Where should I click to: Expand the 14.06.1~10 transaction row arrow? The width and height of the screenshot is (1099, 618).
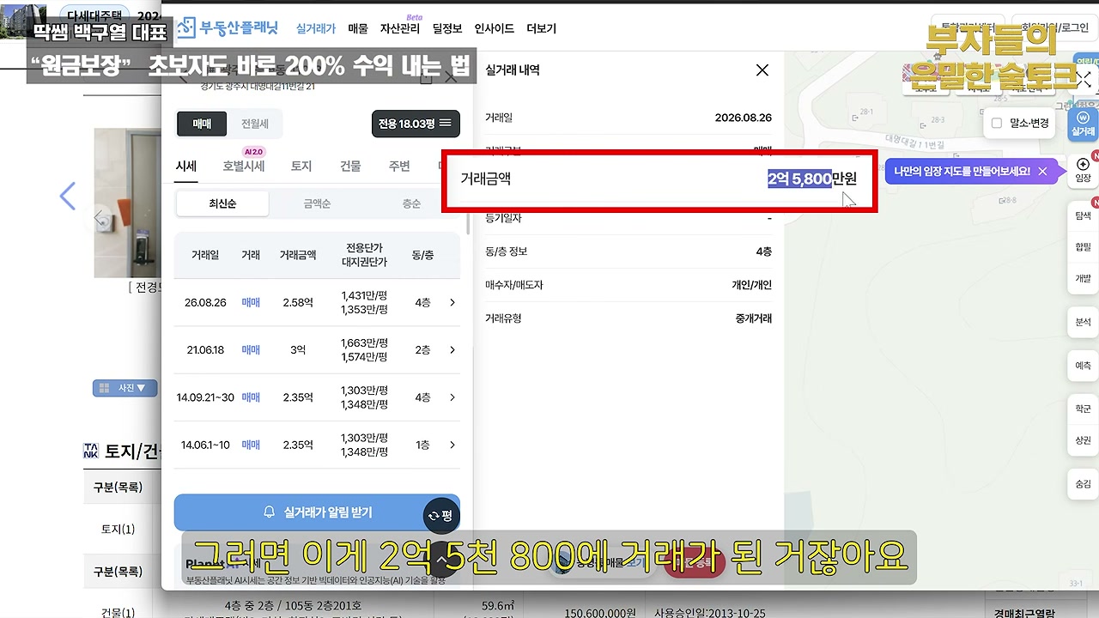coord(452,445)
